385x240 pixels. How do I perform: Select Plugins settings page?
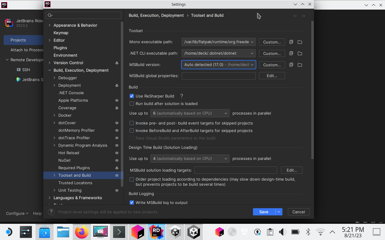(x=60, y=48)
